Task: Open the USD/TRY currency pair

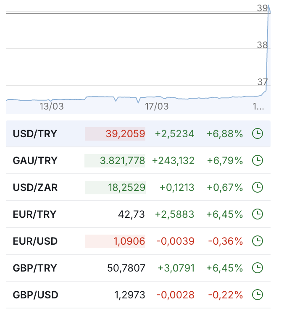Action: 35,134
